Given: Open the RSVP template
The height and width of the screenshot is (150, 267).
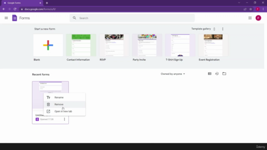Looking at the screenshot, I should point(114,45).
